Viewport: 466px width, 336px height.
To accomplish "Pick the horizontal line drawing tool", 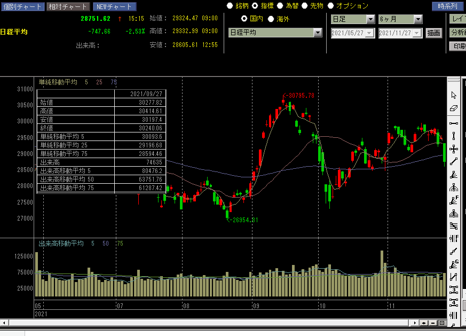I will coord(454,123).
